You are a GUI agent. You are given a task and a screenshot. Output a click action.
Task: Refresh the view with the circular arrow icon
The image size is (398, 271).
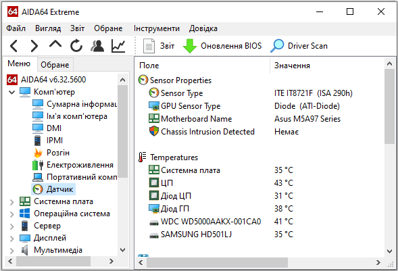76,46
